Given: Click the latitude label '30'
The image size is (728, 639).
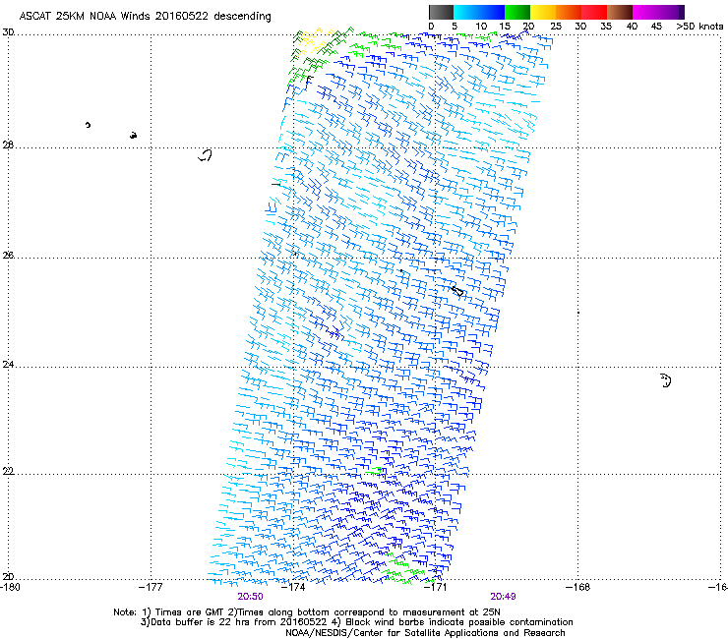Looking at the screenshot, I should point(8,32).
